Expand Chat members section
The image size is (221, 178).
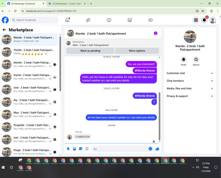pos(190,81)
